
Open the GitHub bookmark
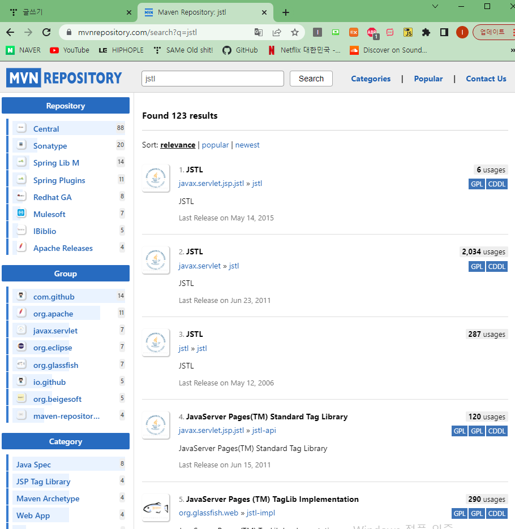coord(241,50)
